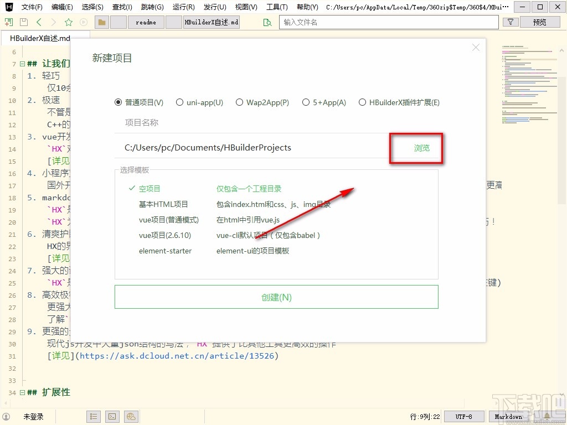Click the file search icon beside filename box
This screenshot has height=425, width=567.
pos(267,22)
